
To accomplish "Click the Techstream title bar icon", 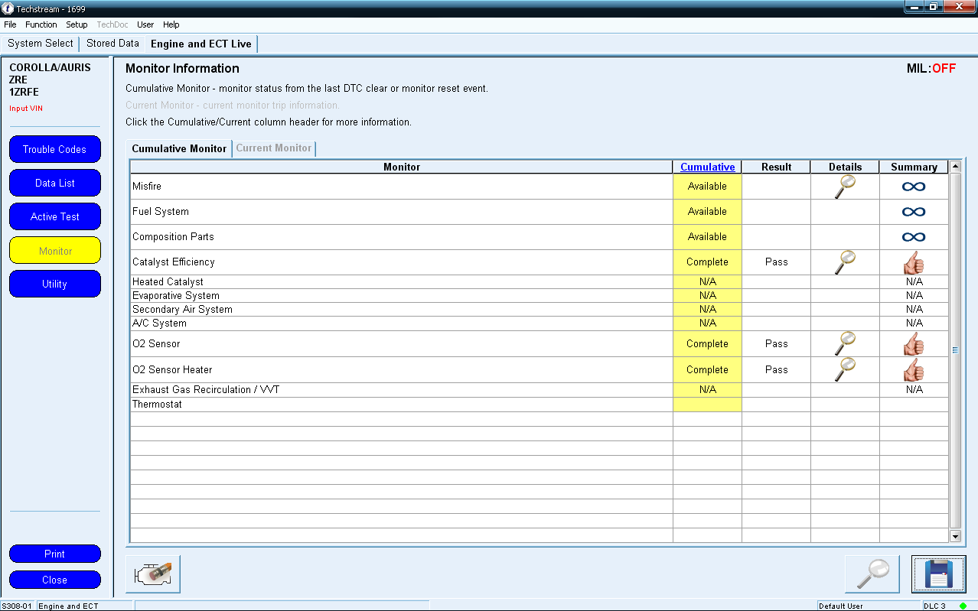I will 8,8.
